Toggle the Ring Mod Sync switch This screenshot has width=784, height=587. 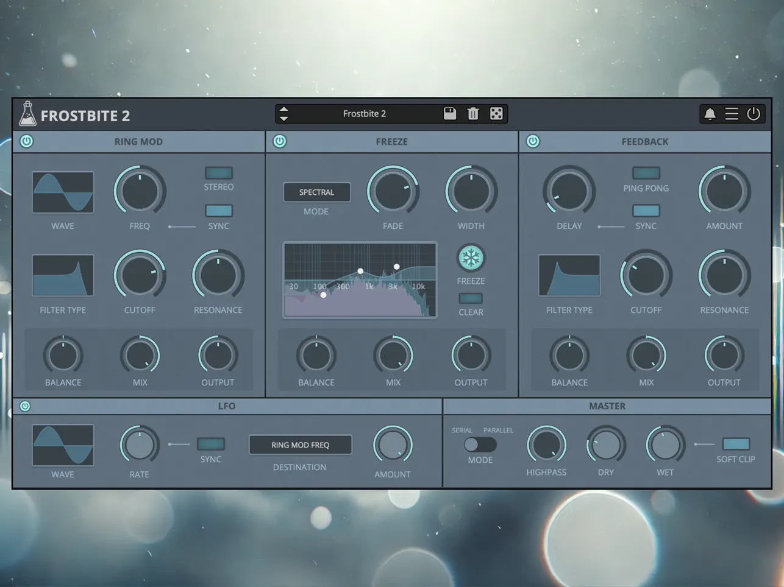tap(219, 211)
